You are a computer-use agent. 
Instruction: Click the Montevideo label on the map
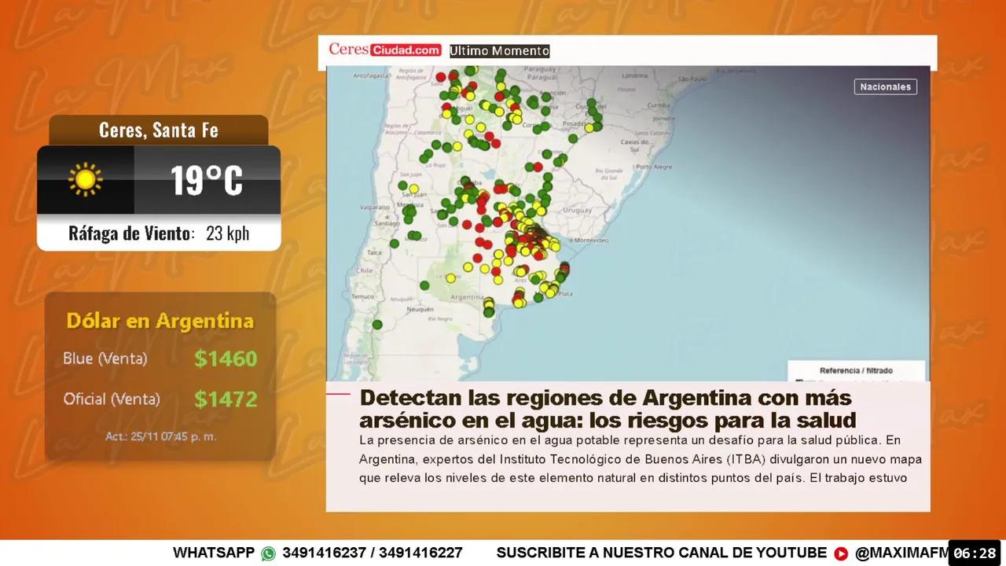[592, 240]
